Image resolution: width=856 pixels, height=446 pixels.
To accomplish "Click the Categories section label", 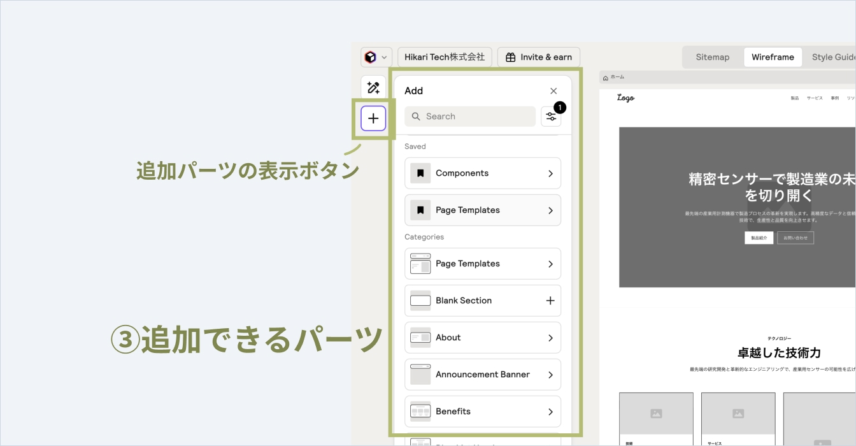I will [x=424, y=237].
